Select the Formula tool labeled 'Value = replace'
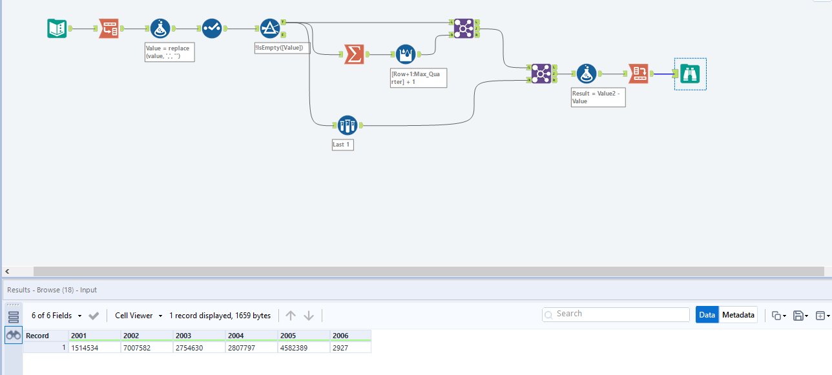 point(160,28)
